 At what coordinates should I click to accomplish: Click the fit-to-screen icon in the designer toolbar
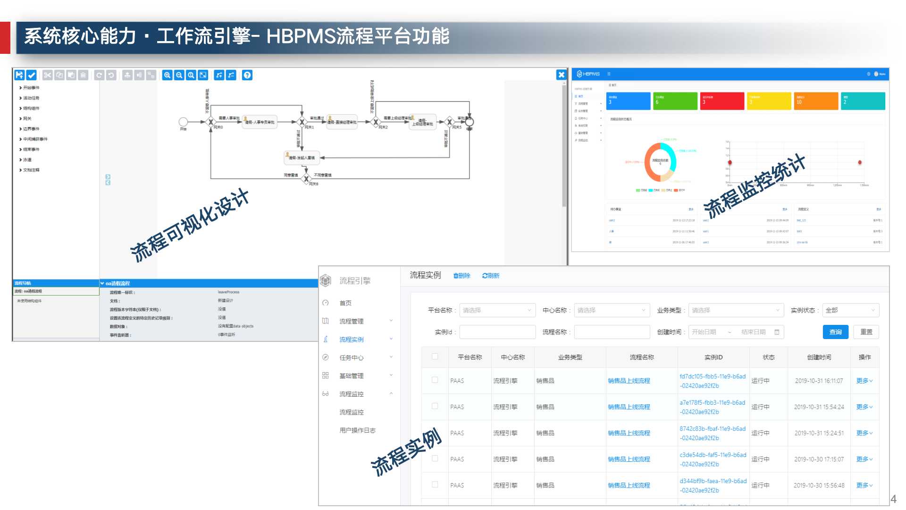203,75
